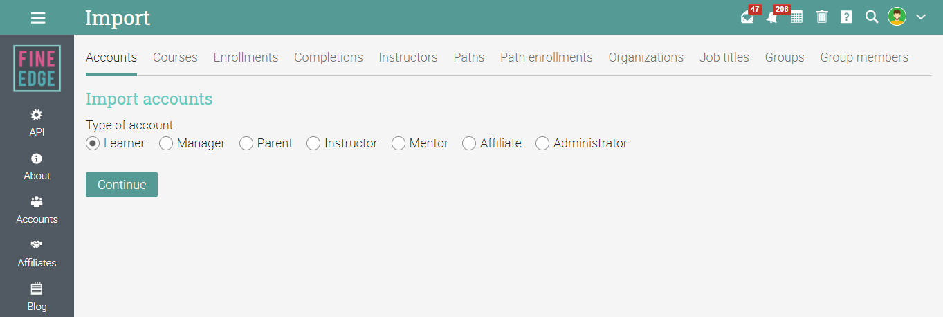Click the Fine Edge logo
943x317 pixels.
[37, 69]
